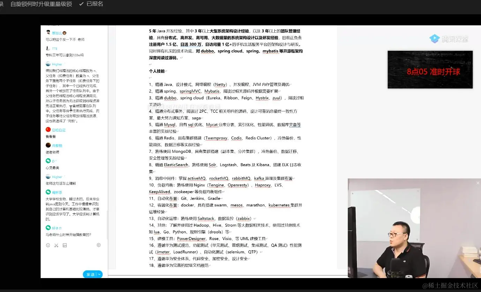Click the chat message input area
This screenshot has width=481, height=292.
[x=74, y=259]
